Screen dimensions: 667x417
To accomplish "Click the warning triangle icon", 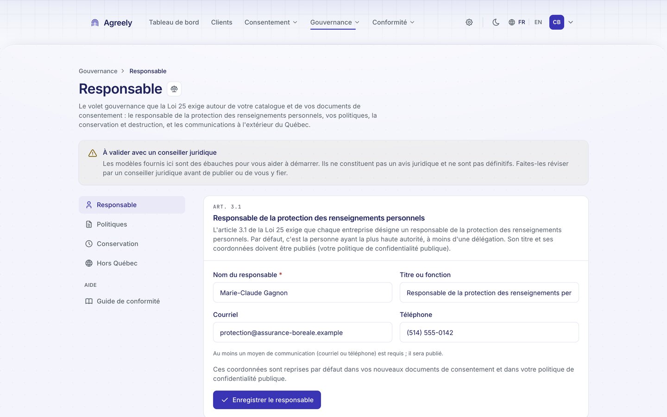I will click(x=93, y=153).
